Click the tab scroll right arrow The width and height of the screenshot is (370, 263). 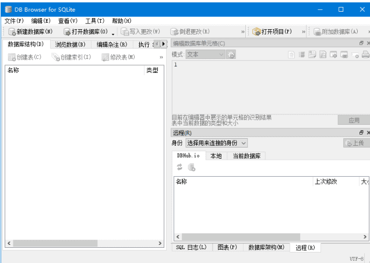coord(164,44)
